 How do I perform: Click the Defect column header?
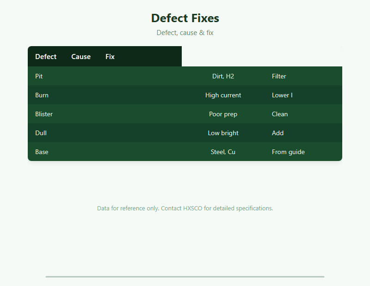[46, 56]
